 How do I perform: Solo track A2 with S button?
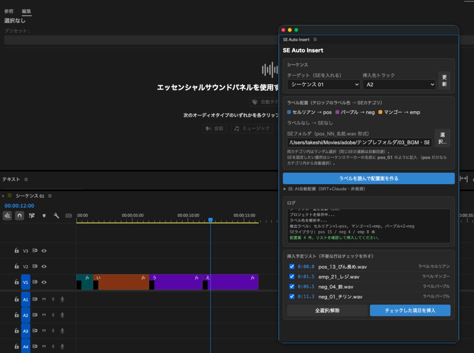click(x=53, y=315)
